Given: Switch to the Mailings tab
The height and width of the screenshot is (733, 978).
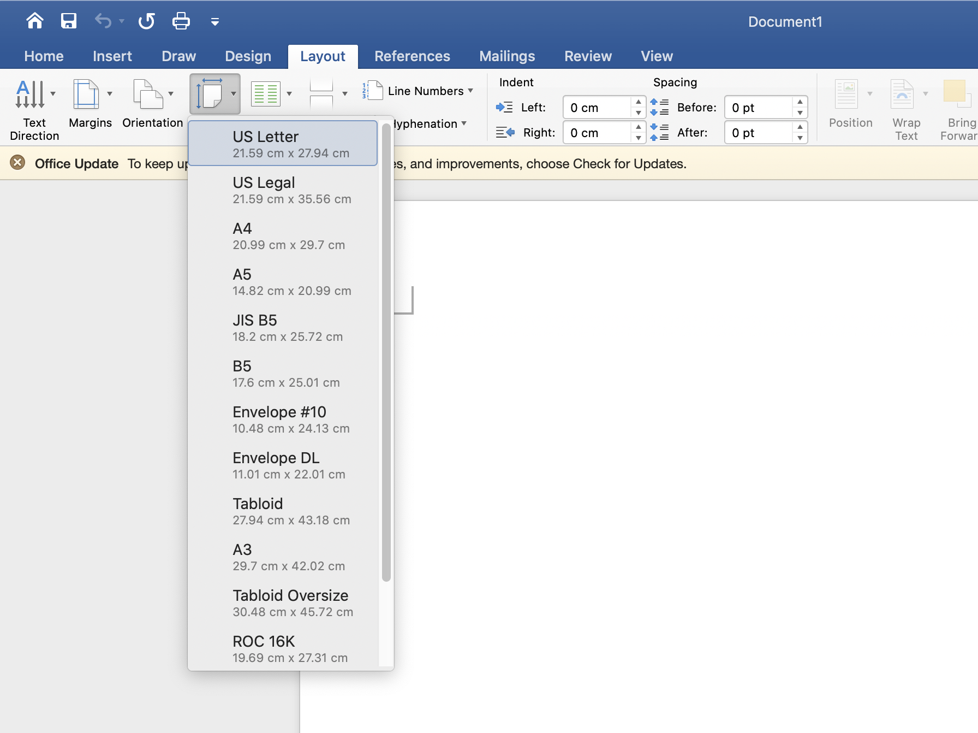Looking at the screenshot, I should click(506, 56).
